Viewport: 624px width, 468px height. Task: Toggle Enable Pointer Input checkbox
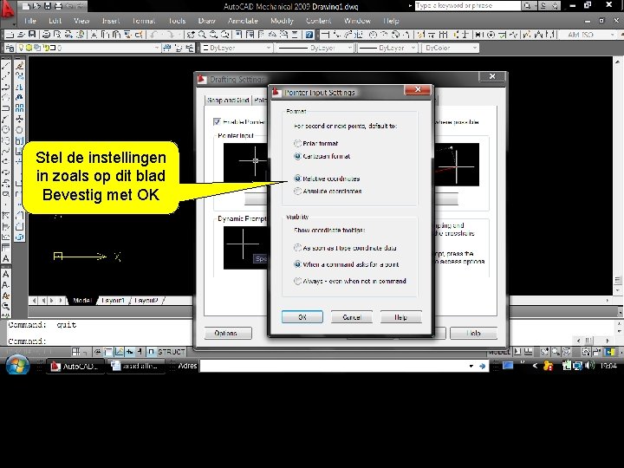pyautogui.click(x=217, y=122)
